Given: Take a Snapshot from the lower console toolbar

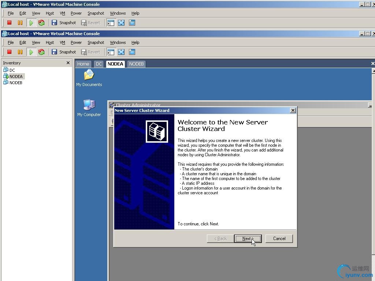Looking at the screenshot, I should [64, 52].
